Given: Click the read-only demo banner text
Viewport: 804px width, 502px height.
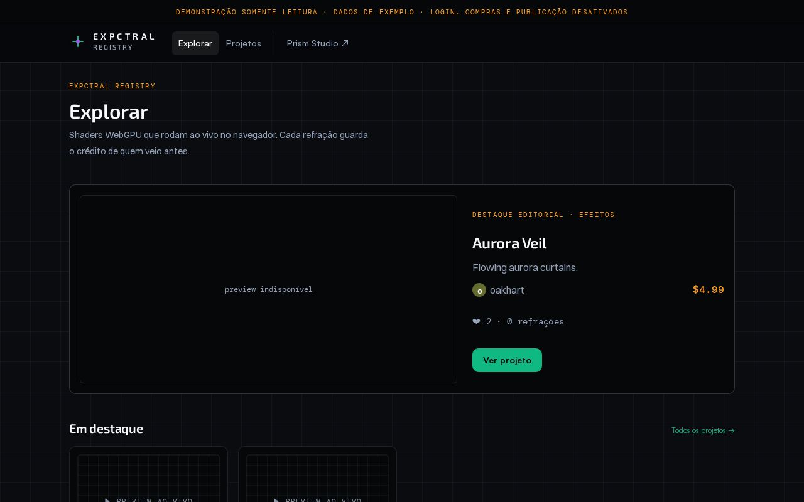Looking at the screenshot, I should point(402,12).
